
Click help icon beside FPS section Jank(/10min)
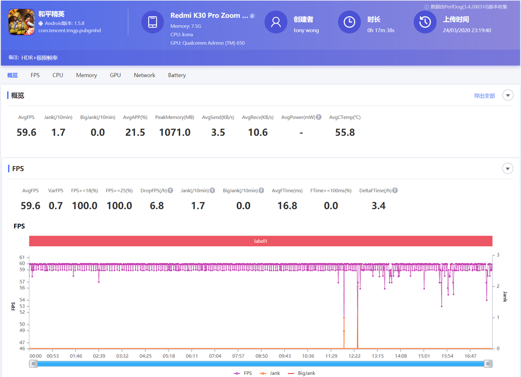click(x=213, y=190)
